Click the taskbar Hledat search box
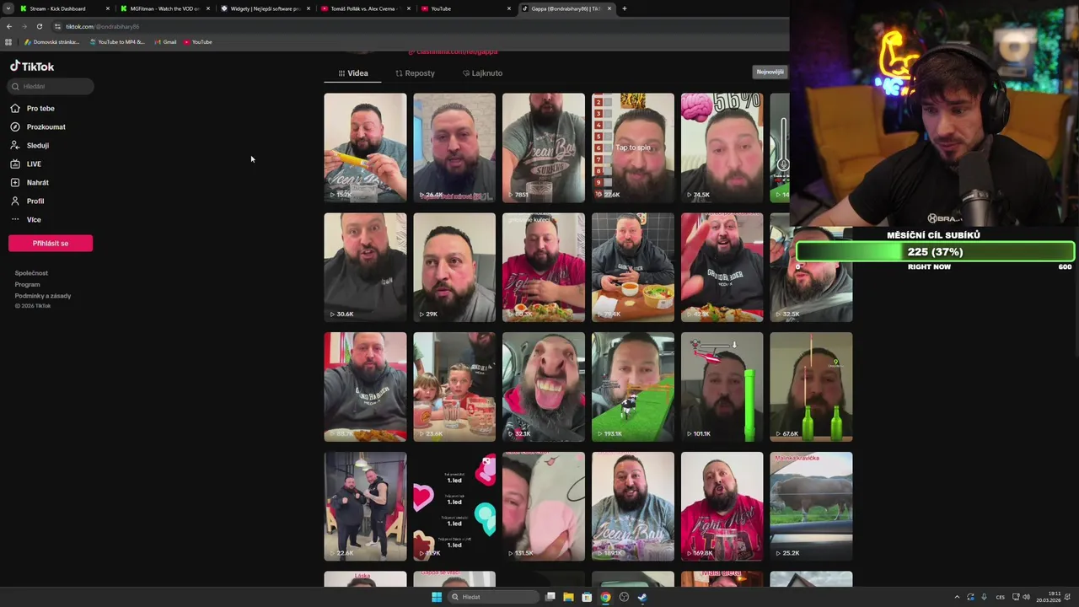1079x607 pixels. point(493,597)
